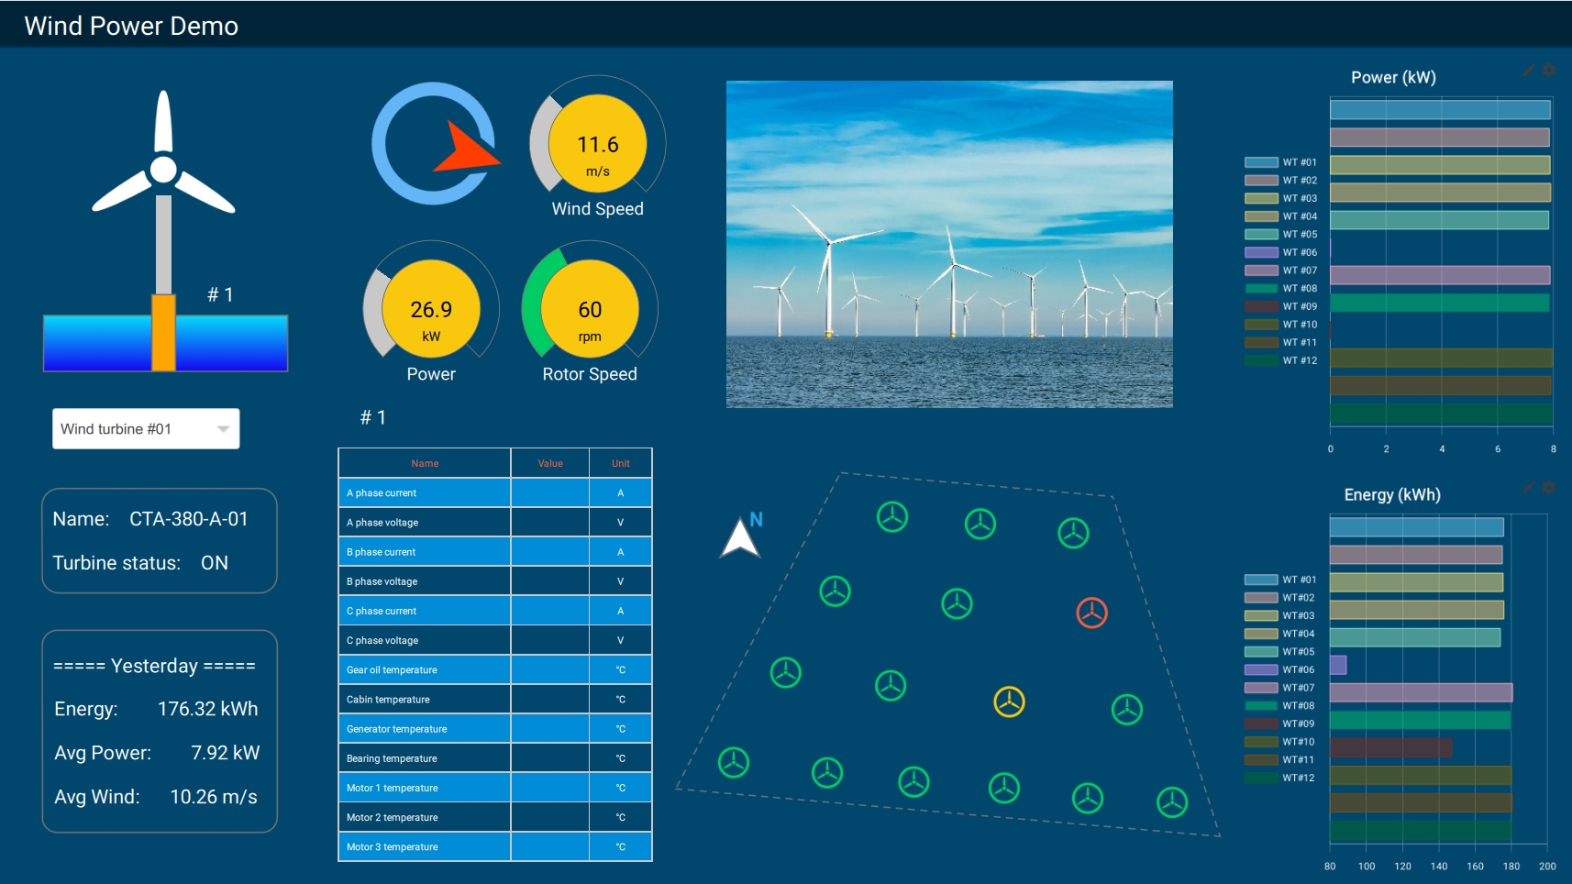
Task: Open settings gear on Energy chart
Action: tap(1549, 488)
